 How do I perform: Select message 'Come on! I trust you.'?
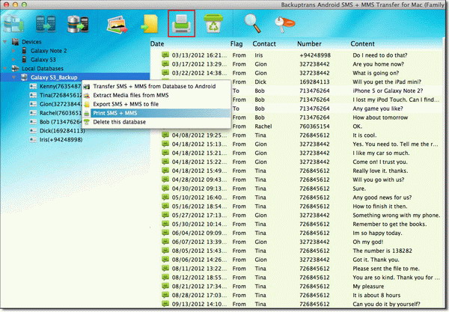(x=379, y=162)
